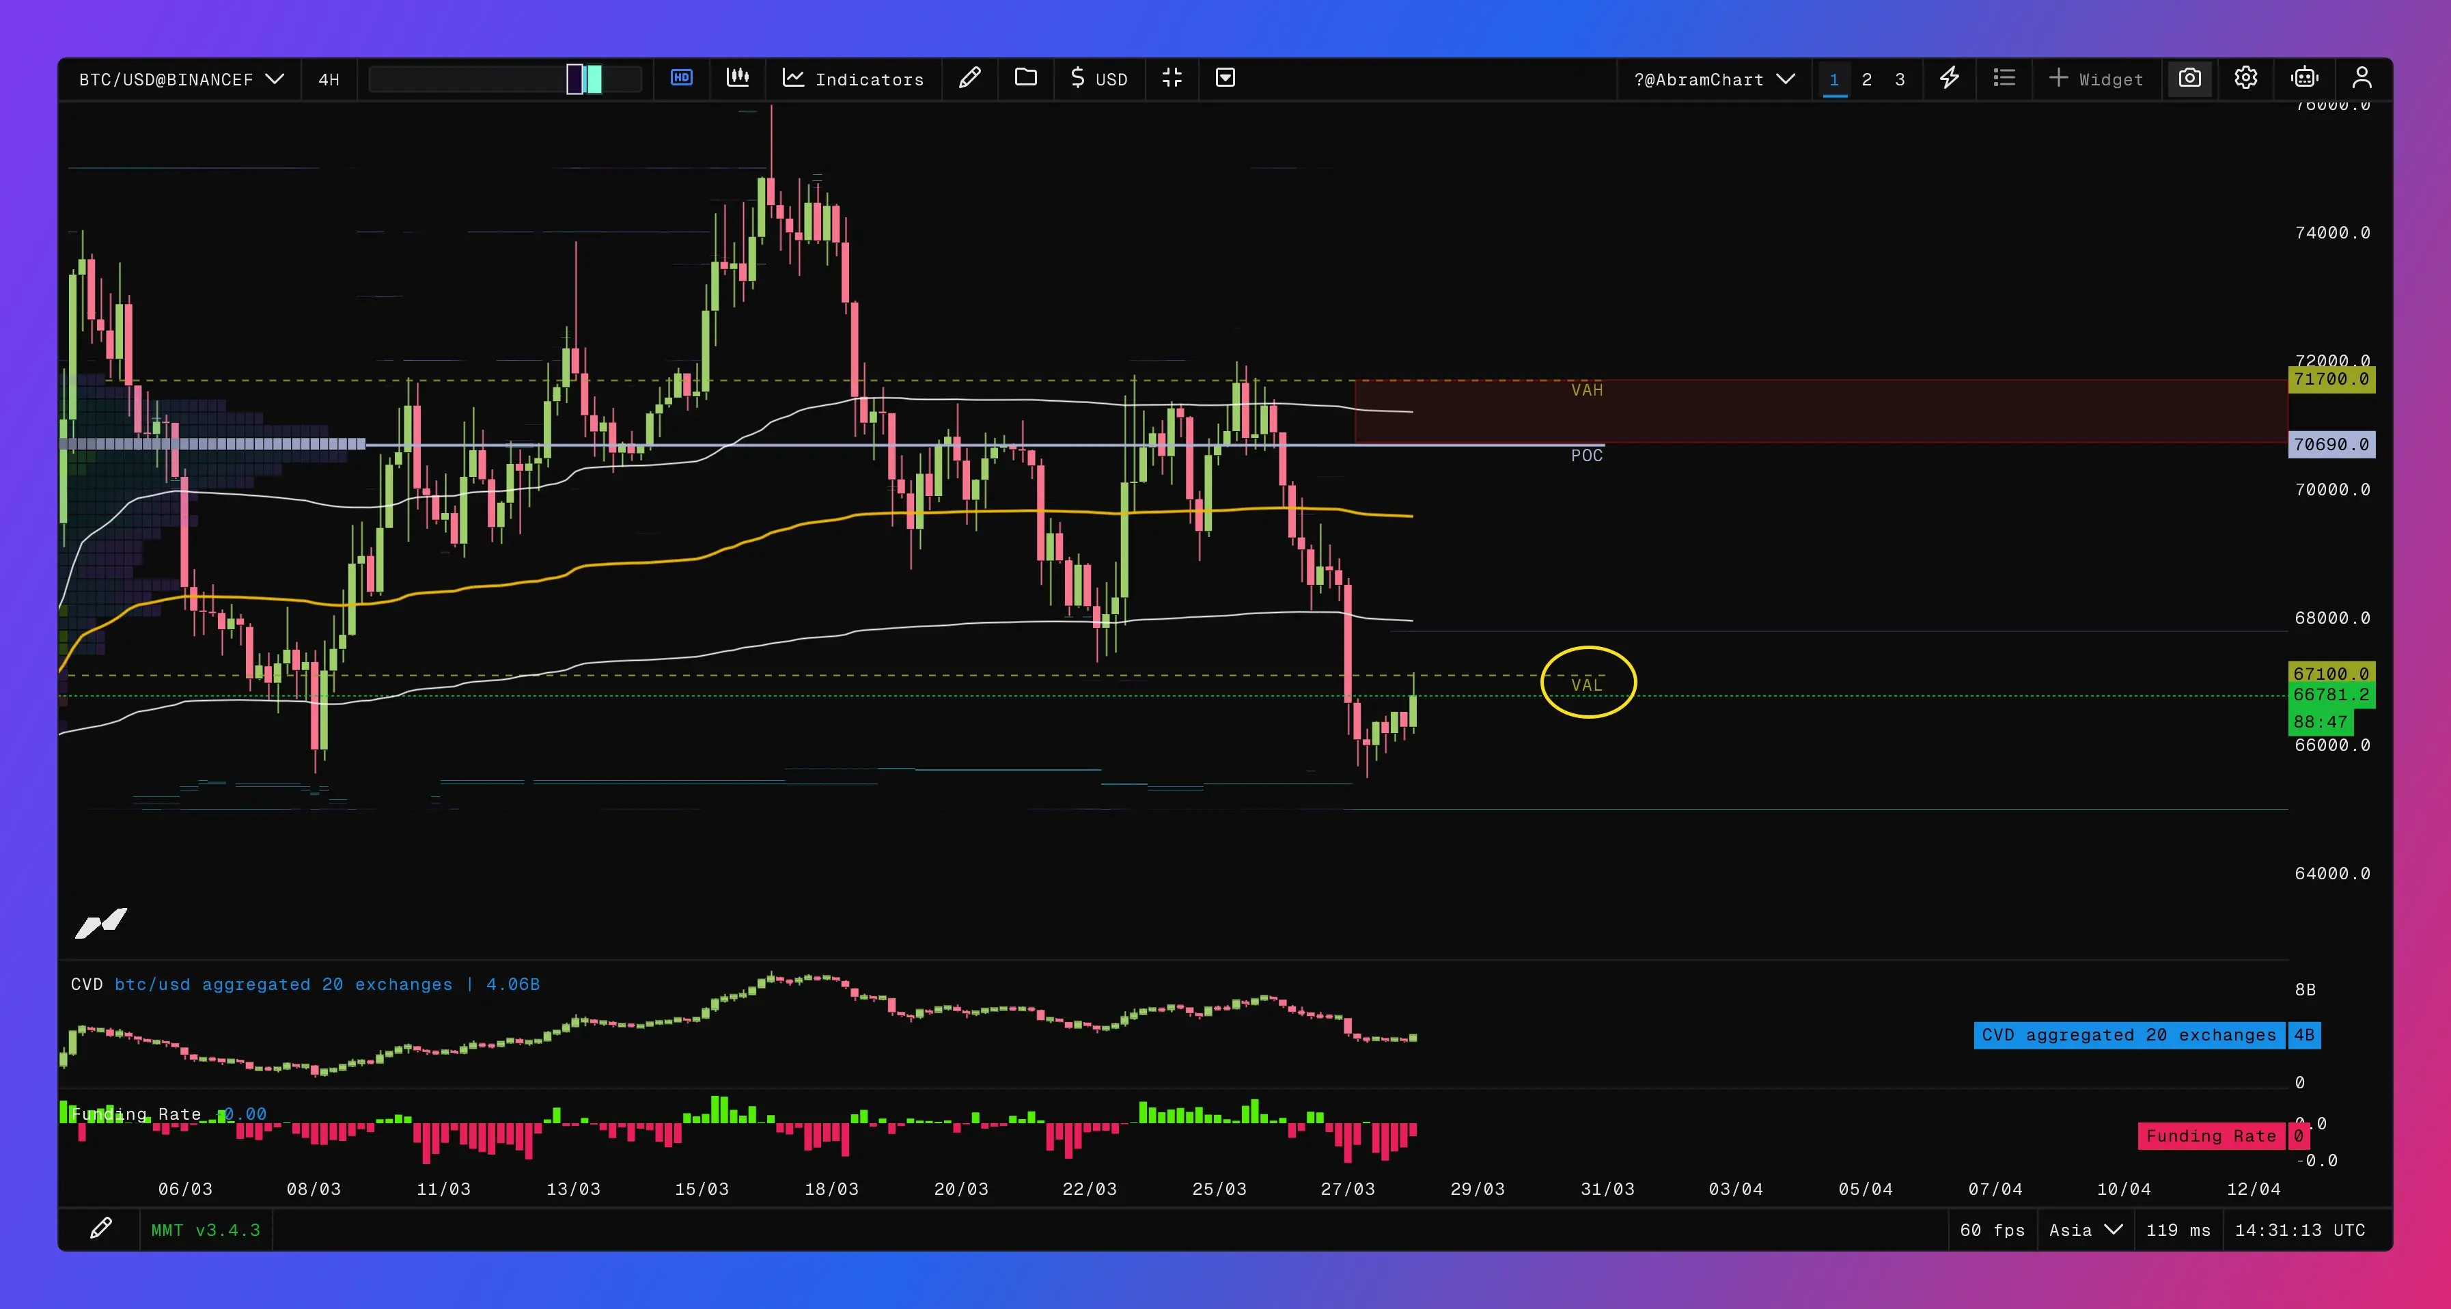Open the Asia server region dropdown

coord(2086,1230)
